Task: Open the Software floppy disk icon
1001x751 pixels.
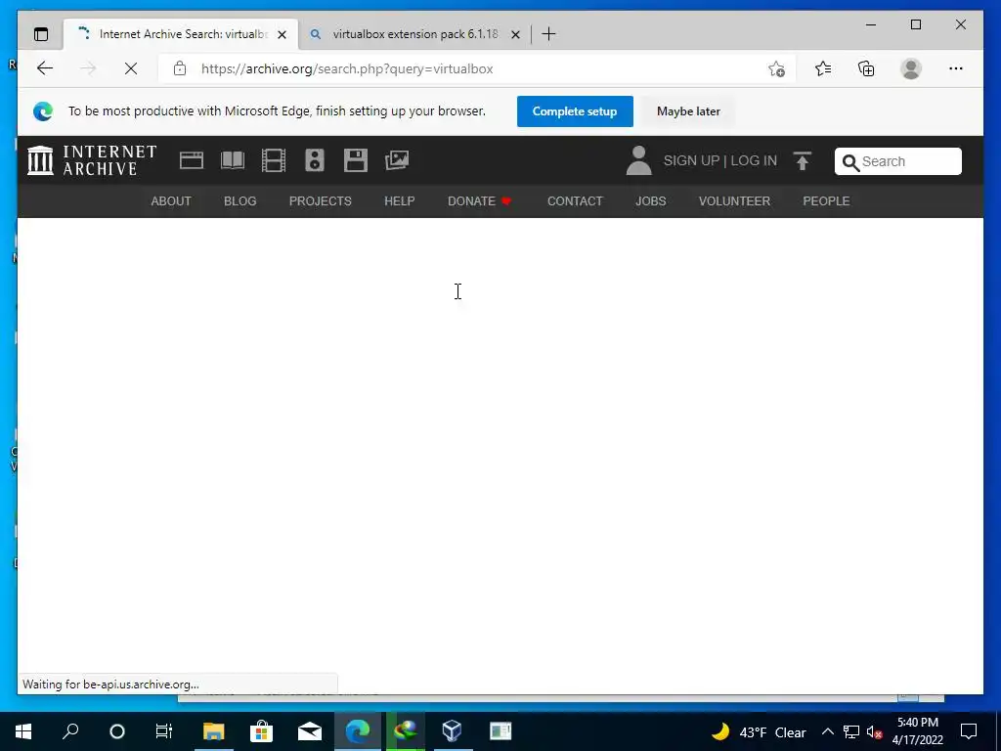Action: point(356,160)
